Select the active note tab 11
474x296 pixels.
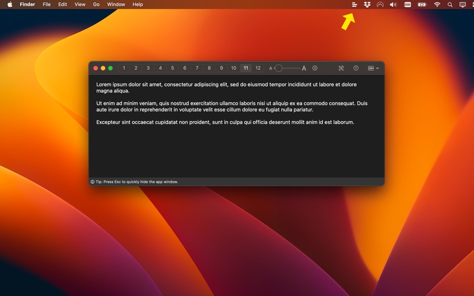[246, 68]
